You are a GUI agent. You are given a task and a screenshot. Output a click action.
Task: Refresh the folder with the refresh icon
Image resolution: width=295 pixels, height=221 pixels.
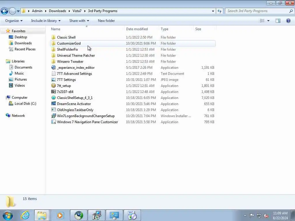[x=219, y=11]
